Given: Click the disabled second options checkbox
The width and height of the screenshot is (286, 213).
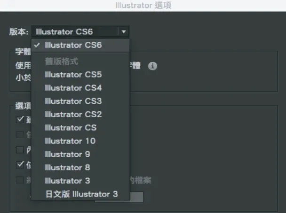Looking at the screenshot, I should 20,135.
